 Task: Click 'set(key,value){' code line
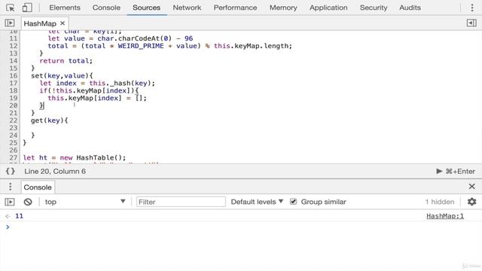tap(62, 75)
